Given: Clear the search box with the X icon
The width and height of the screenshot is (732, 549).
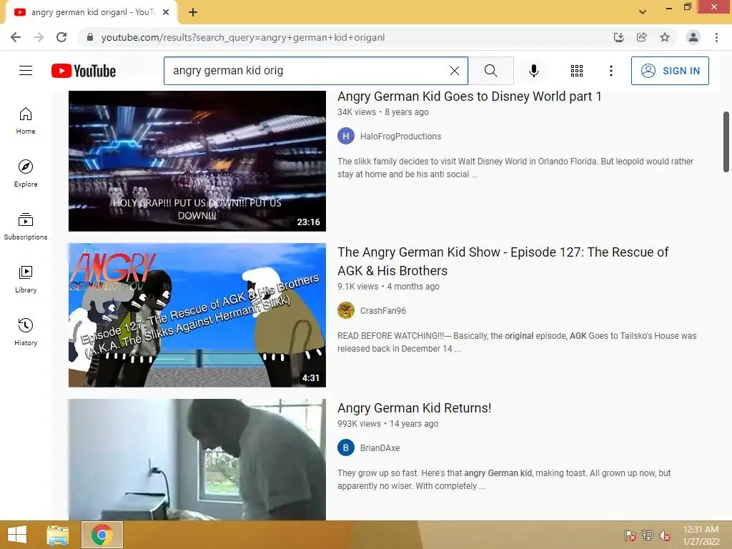Looking at the screenshot, I should [454, 71].
